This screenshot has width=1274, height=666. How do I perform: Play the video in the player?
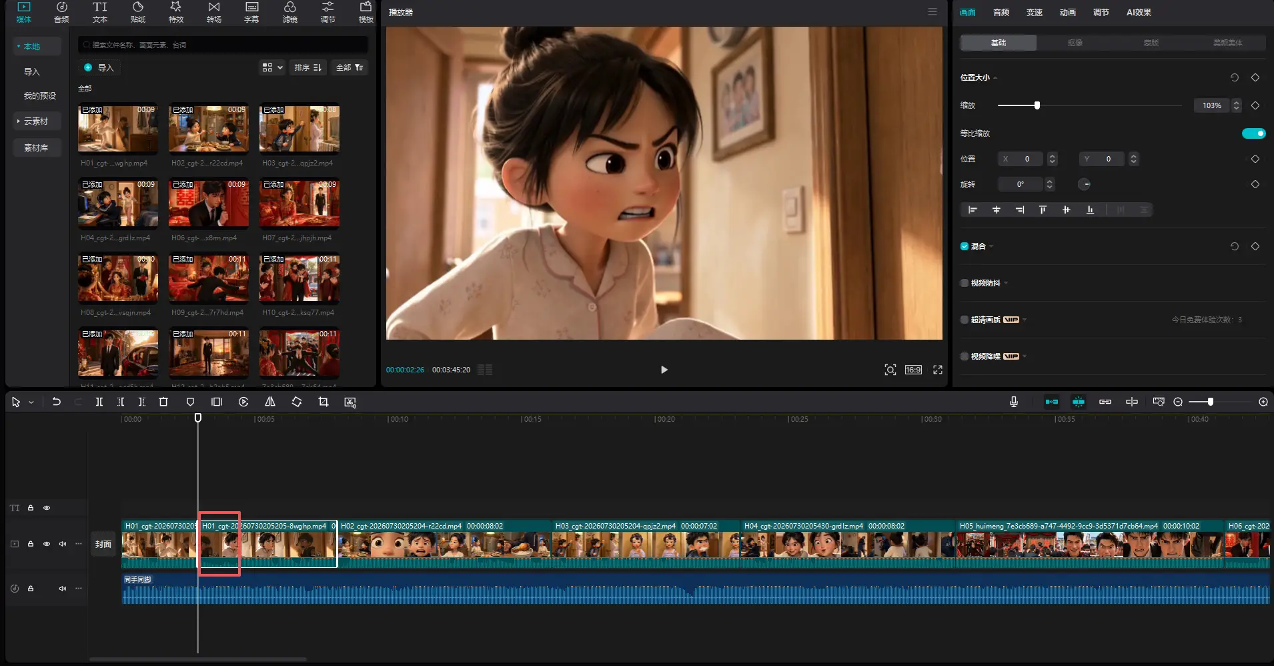point(664,370)
